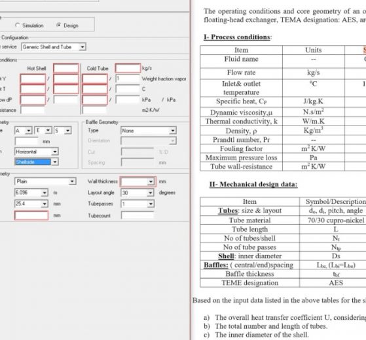Screen dimensions: 366x340
Task: Click the 'Dynamic viscosity' table cell
Action: [241, 112]
